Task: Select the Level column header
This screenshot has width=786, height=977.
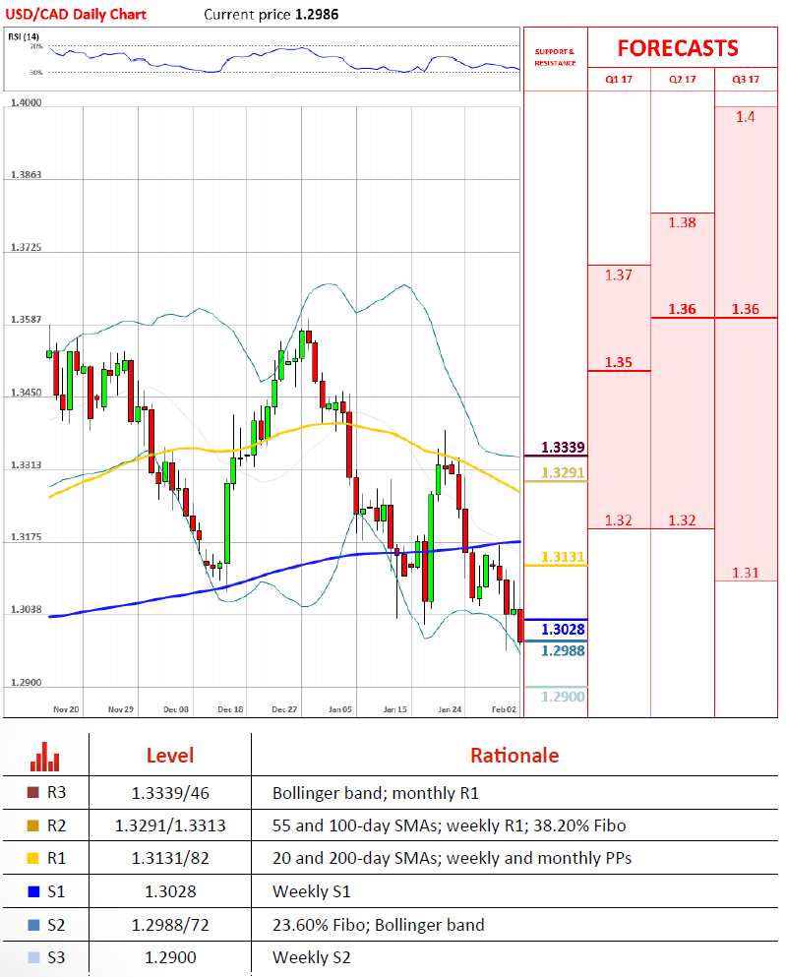Action: pyautogui.click(x=170, y=756)
